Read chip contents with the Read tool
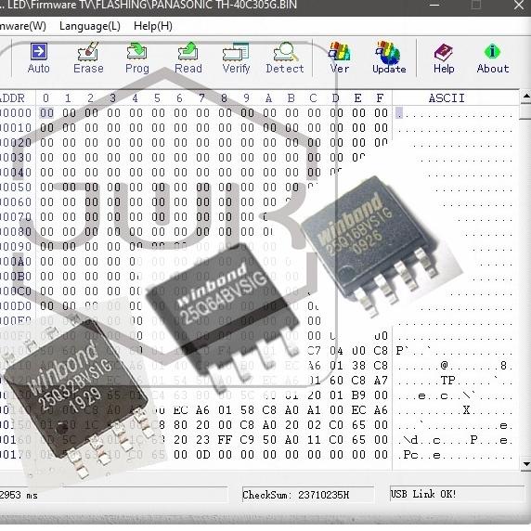The height and width of the screenshot is (531, 531). tap(188, 58)
